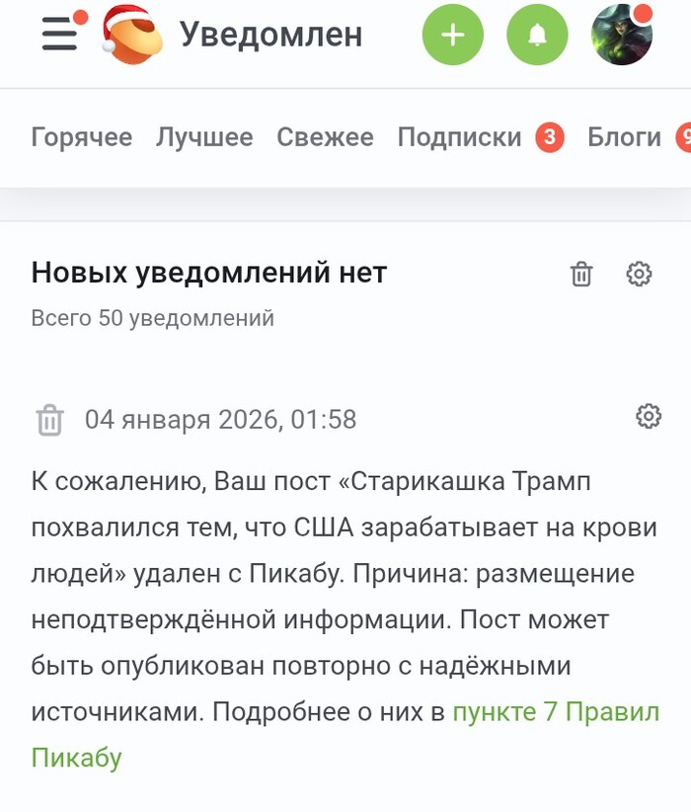Open the Свежее tab
Screen dimensions: 691x812
coord(325,137)
